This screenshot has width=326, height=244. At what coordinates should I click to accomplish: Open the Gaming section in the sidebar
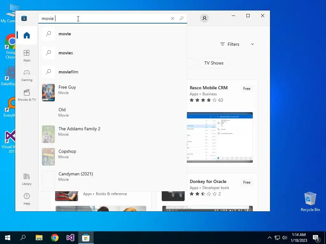pos(27,76)
